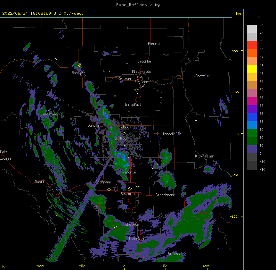This screenshot has width=276, height=270.
Task: Select the tan 45–48 dBZ legend swatch
Action: [252, 85]
